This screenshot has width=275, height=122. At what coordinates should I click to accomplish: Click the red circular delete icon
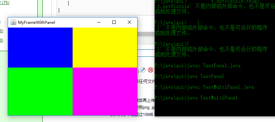(x=151, y=70)
